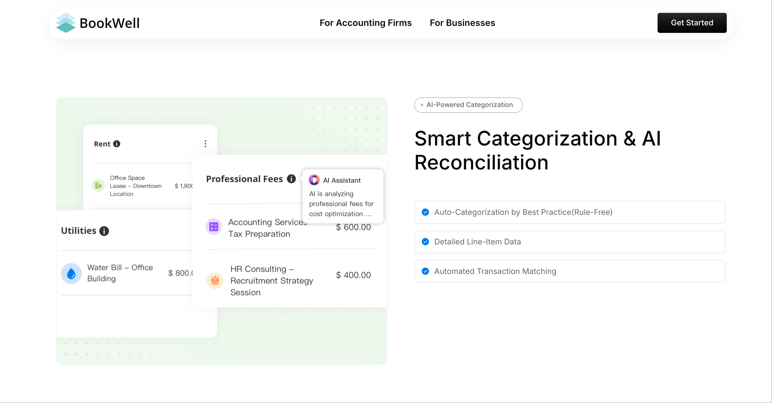Click the Detailed Line-Item Data check icon
This screenshot has height=403, width=772.
425,241
